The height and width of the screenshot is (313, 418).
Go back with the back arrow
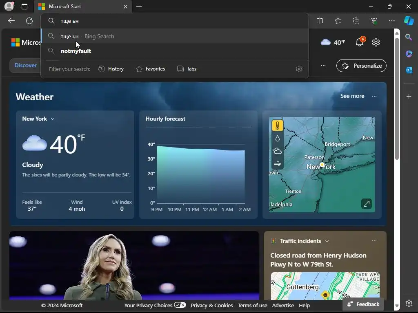[x=11, y=21]
